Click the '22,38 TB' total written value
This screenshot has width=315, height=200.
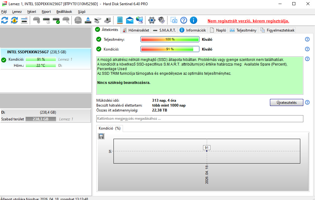click(159, 110)
